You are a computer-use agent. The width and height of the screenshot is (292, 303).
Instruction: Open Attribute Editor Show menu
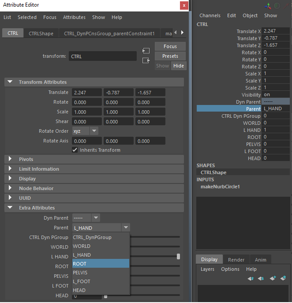click(x=98, y=17)
